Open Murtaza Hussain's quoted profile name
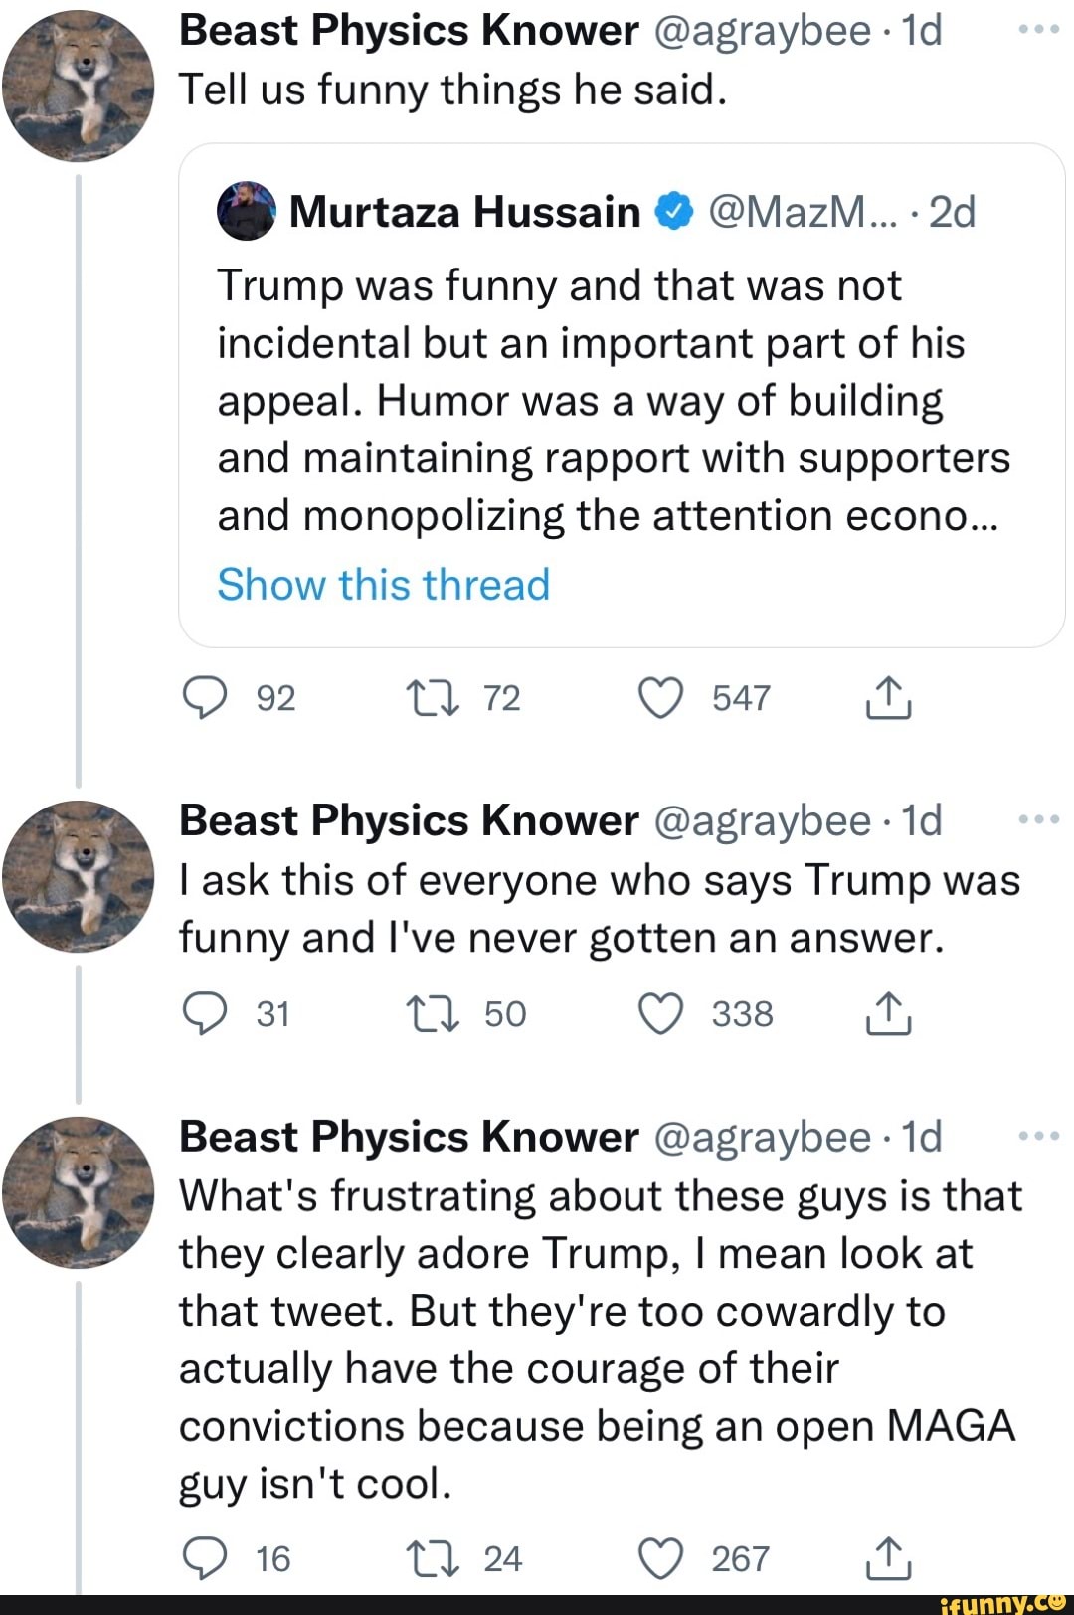The image size is (1074, 1615). tap(464, 212)
